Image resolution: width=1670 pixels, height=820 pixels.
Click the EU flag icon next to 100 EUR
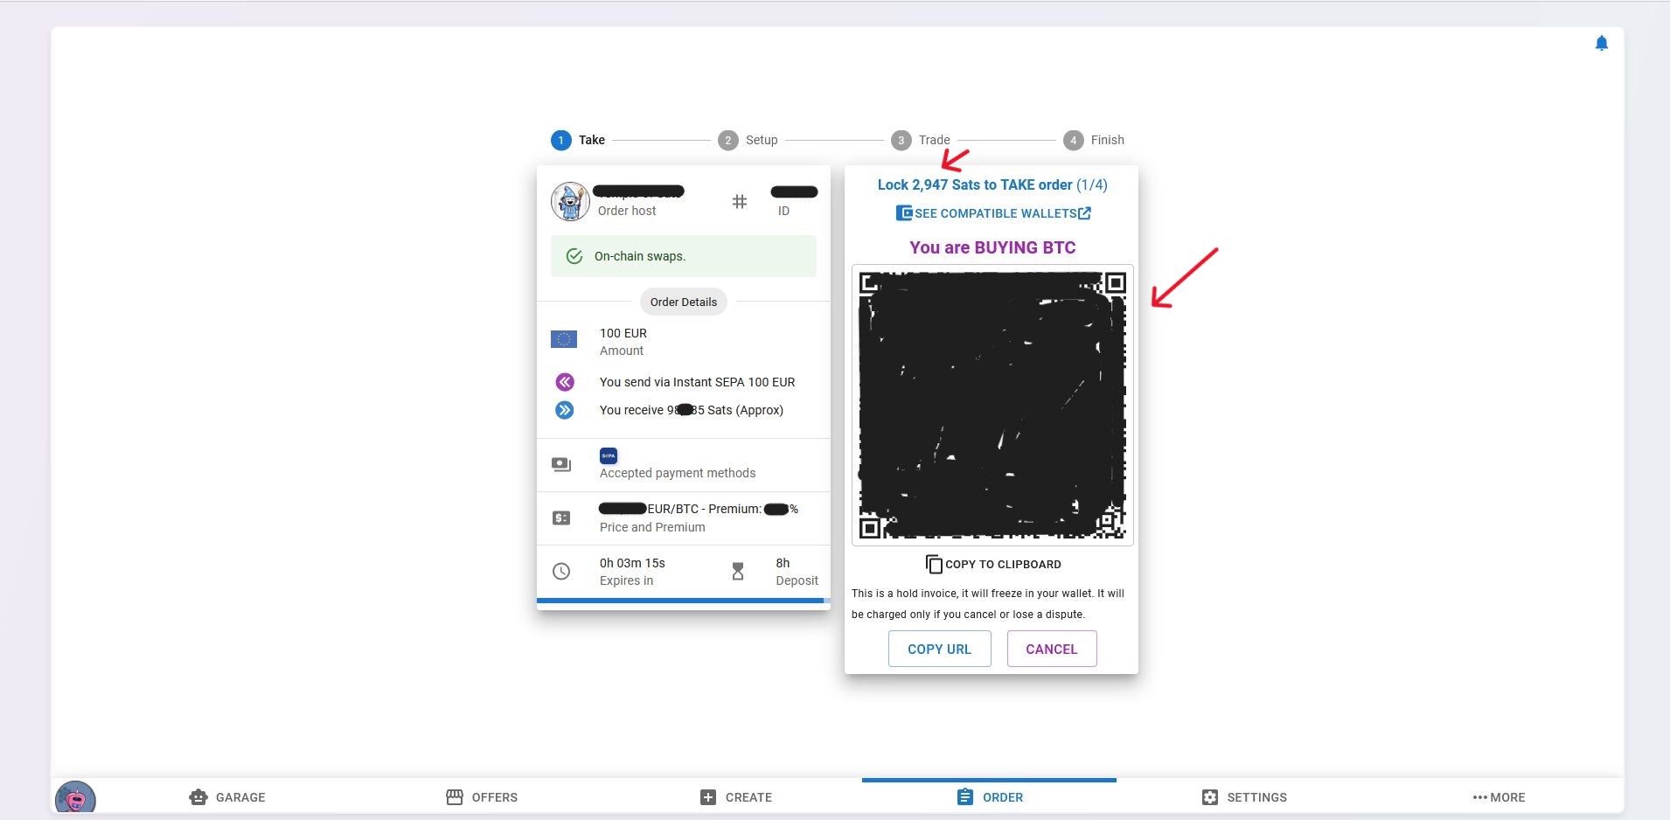[x=565, y=339]
